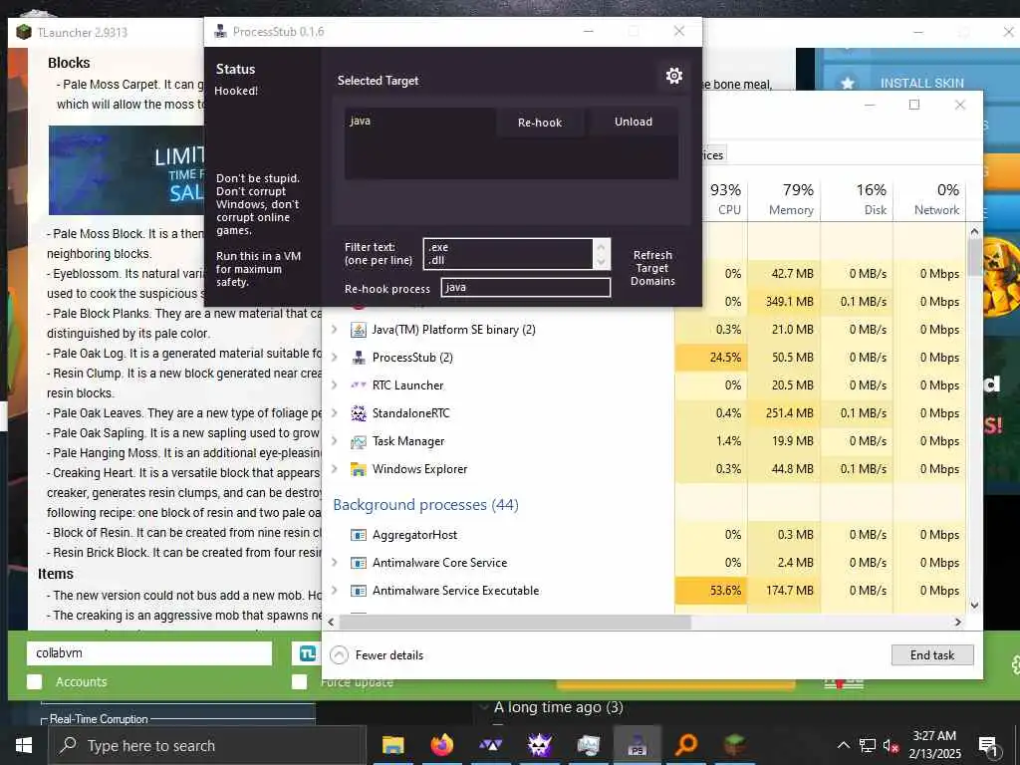Toggle the Accounts checkbox in TLauncher
The image size is (1020, 765).
tap(35, 681)
